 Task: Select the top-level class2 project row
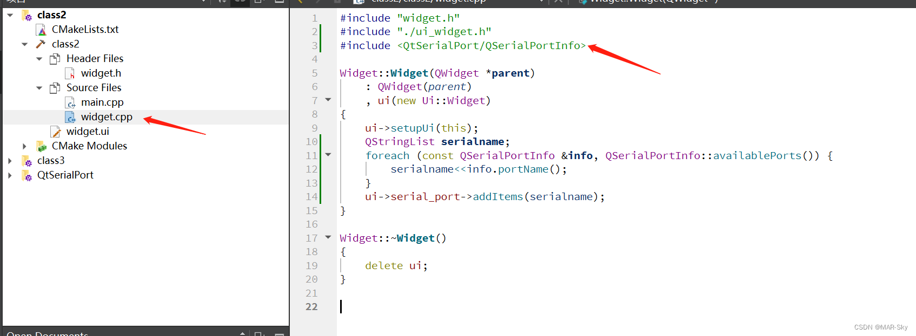click(51, 15)
